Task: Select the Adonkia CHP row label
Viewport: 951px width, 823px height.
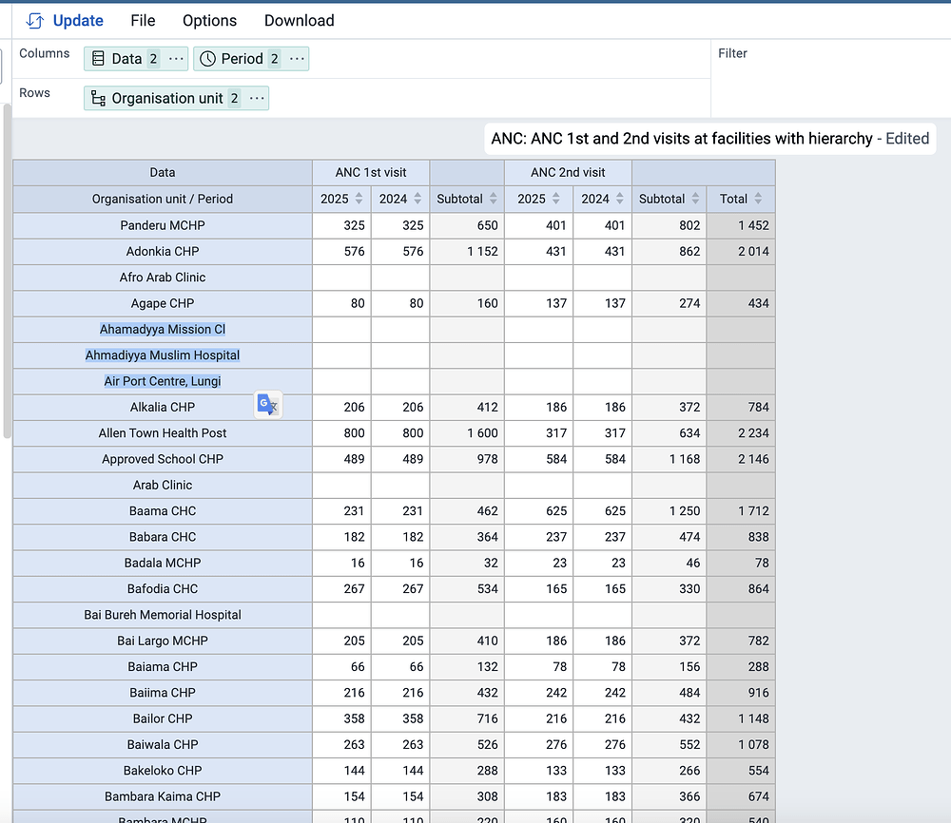Action: [x=163, y=252]
